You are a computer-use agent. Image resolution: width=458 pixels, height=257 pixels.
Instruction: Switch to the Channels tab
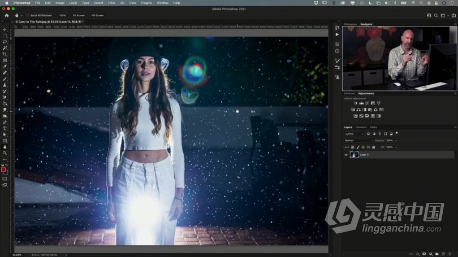pyautogui.click(x=361, y=127)
